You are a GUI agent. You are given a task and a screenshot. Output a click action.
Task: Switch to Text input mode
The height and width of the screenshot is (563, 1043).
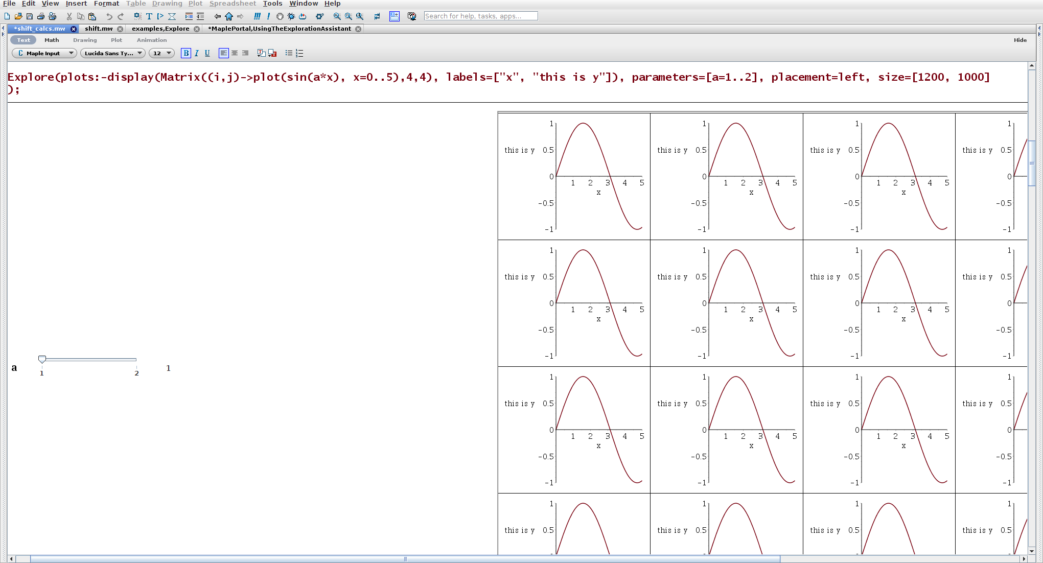tap(24, 40)
